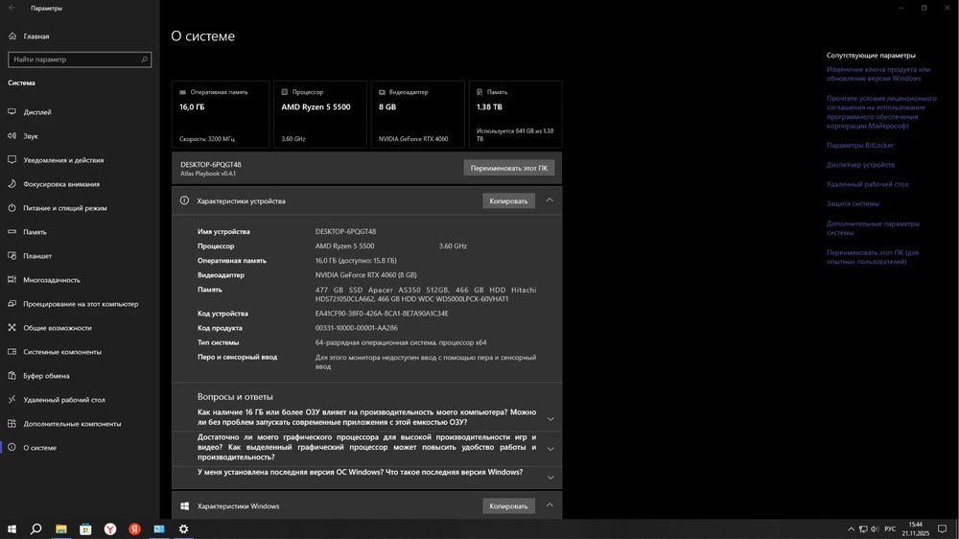
Task: Click the Переименовать этот ПК button
Action: (509, 168)
